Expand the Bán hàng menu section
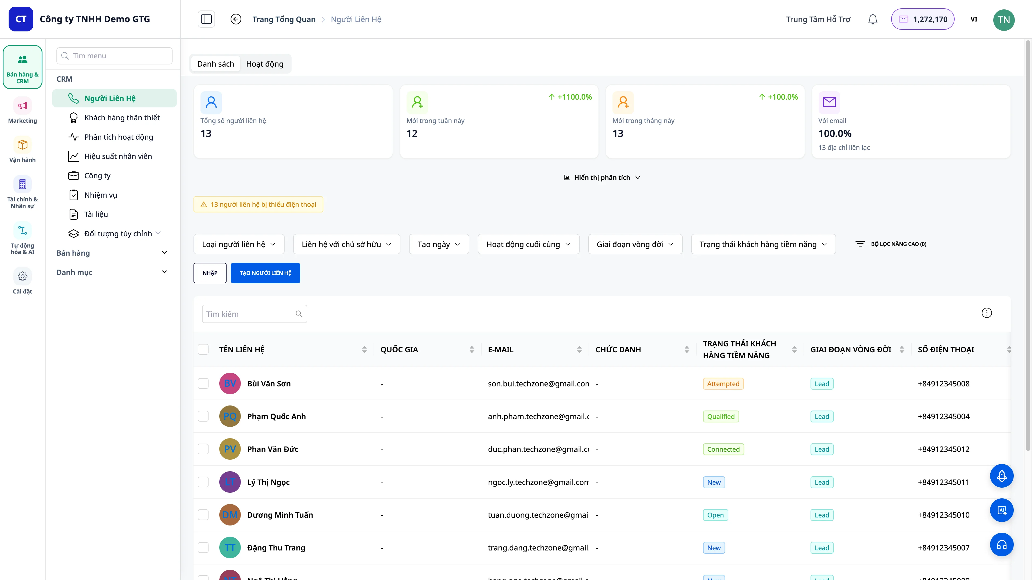The width and height of the screenshot is (1032, 580). 112,253
